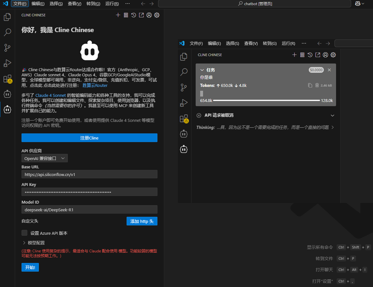373x287 pixels.
Task: Open the 查看(V) menu in the task window
Action: tap(251, 43)
